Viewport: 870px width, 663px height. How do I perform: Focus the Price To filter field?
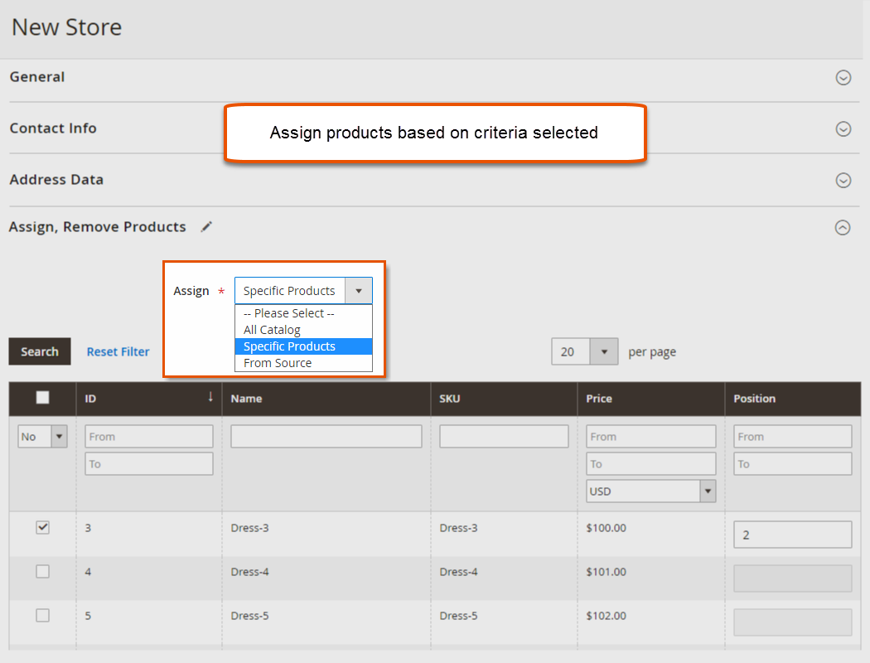(x=650, y=464)
